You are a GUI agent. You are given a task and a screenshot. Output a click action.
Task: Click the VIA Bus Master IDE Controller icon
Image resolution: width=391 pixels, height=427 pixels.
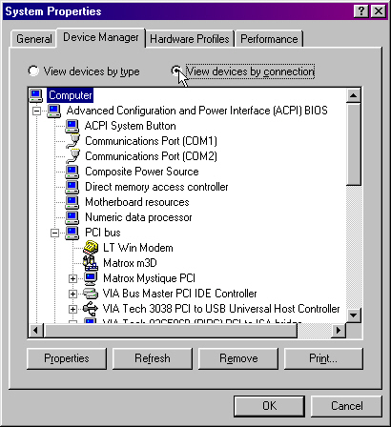[91, 294]
